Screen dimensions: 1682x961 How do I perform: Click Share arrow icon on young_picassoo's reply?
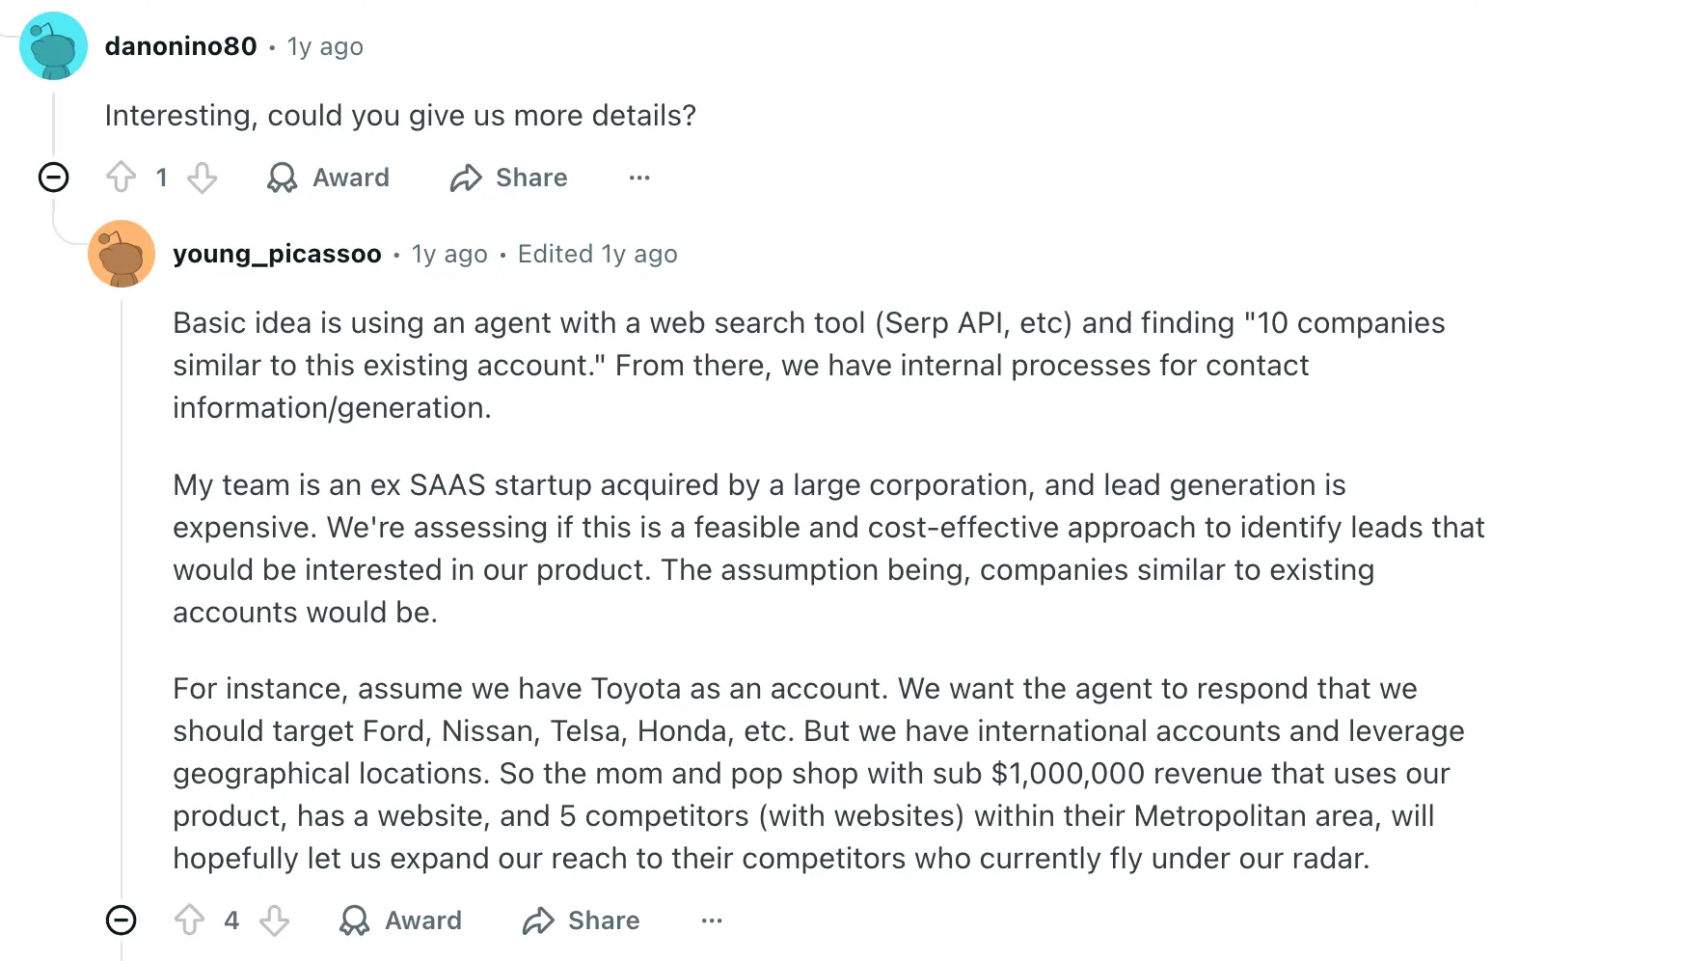coord(538,920)
